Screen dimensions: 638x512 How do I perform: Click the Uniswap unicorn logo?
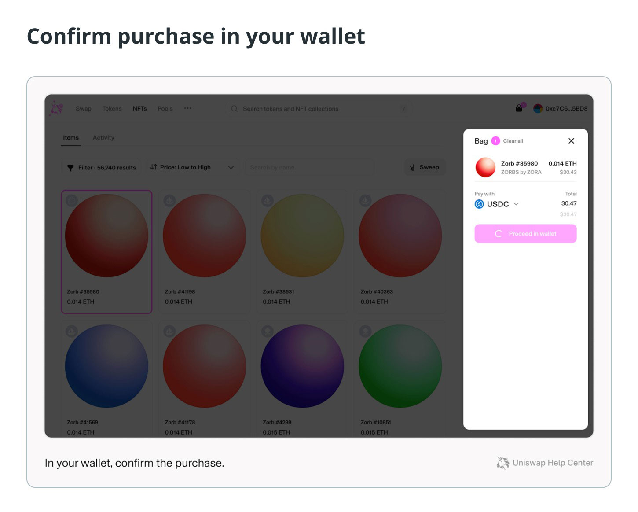pyautogui.click(x=56, y=108)
